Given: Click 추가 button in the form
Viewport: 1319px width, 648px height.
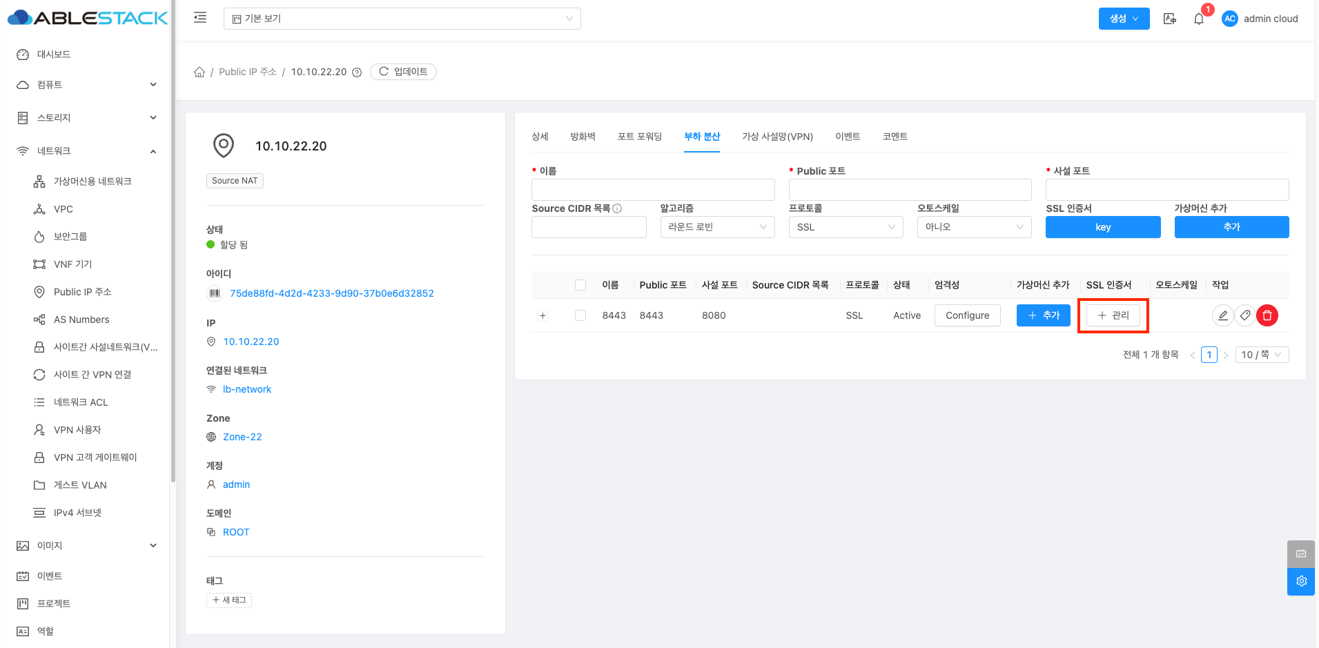Looking at the screenshot, I should point(1231,227).
